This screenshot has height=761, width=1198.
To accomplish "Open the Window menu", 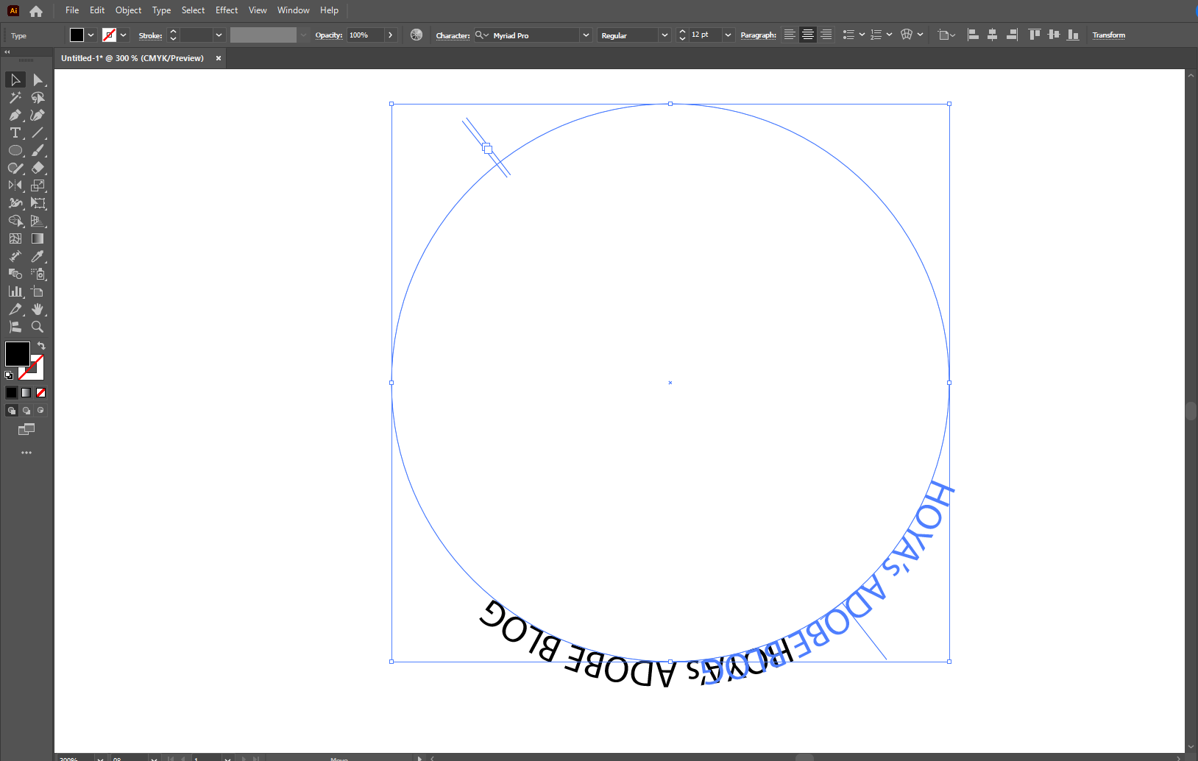I will point(294,10).
